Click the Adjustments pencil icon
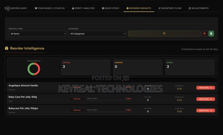The image size is (223, 135). [190, 8]
